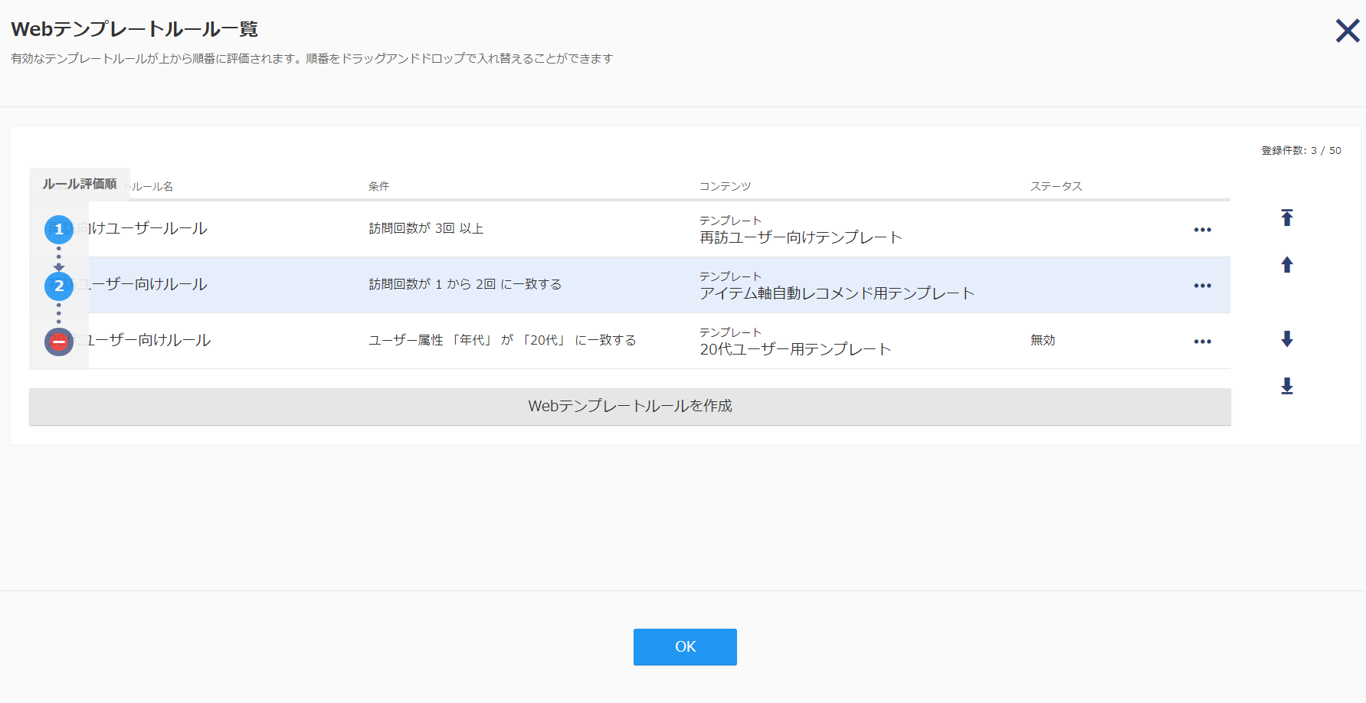1366x703 pixels.
Task: Click 20代ユーザー用テンプレート content name
Action: (x=795, y=349)
